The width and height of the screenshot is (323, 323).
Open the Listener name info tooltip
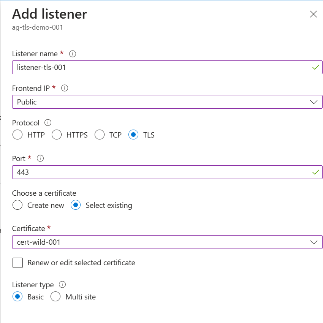pos(72,54)
